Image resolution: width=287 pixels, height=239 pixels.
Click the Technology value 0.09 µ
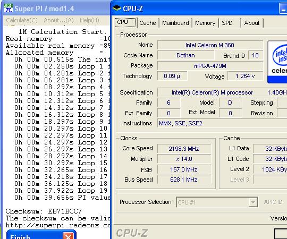[x=172, y=76]
